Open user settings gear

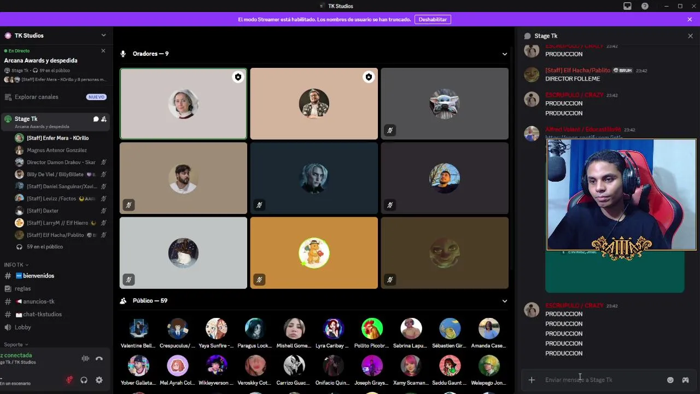point(99,380)
